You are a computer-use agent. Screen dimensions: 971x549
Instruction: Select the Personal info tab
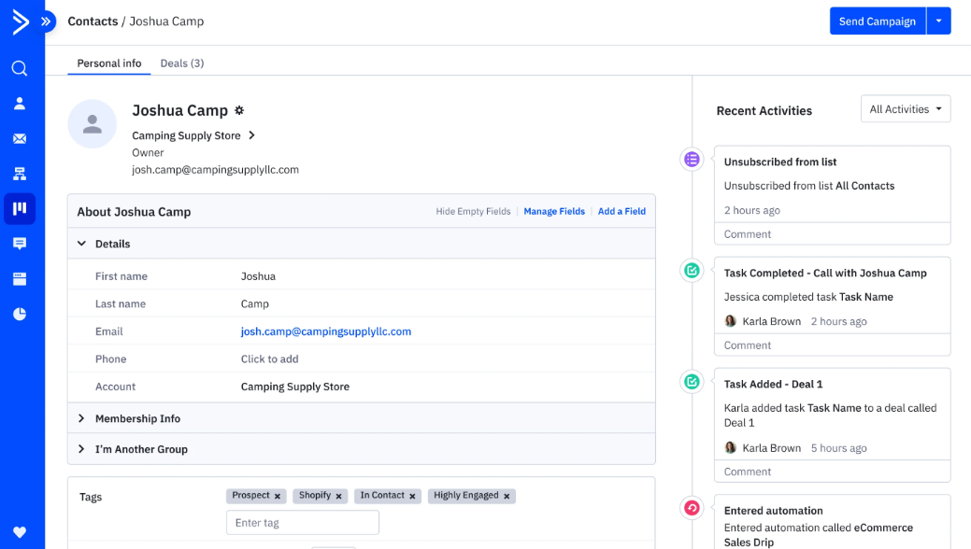click(108, 63)
